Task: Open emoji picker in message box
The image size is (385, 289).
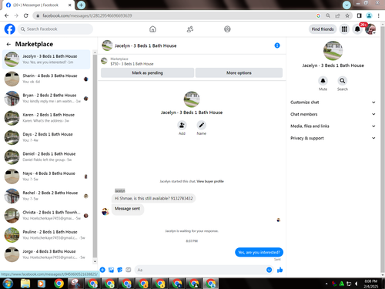Action: coord(269,270)
